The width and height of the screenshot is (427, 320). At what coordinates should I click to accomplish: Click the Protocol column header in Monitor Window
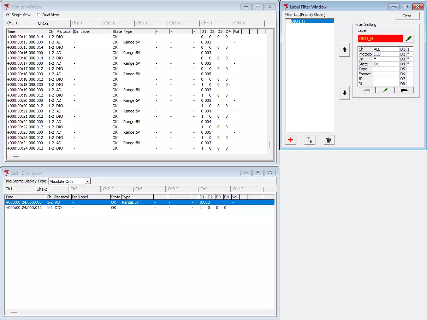click(x=64, y=31)
